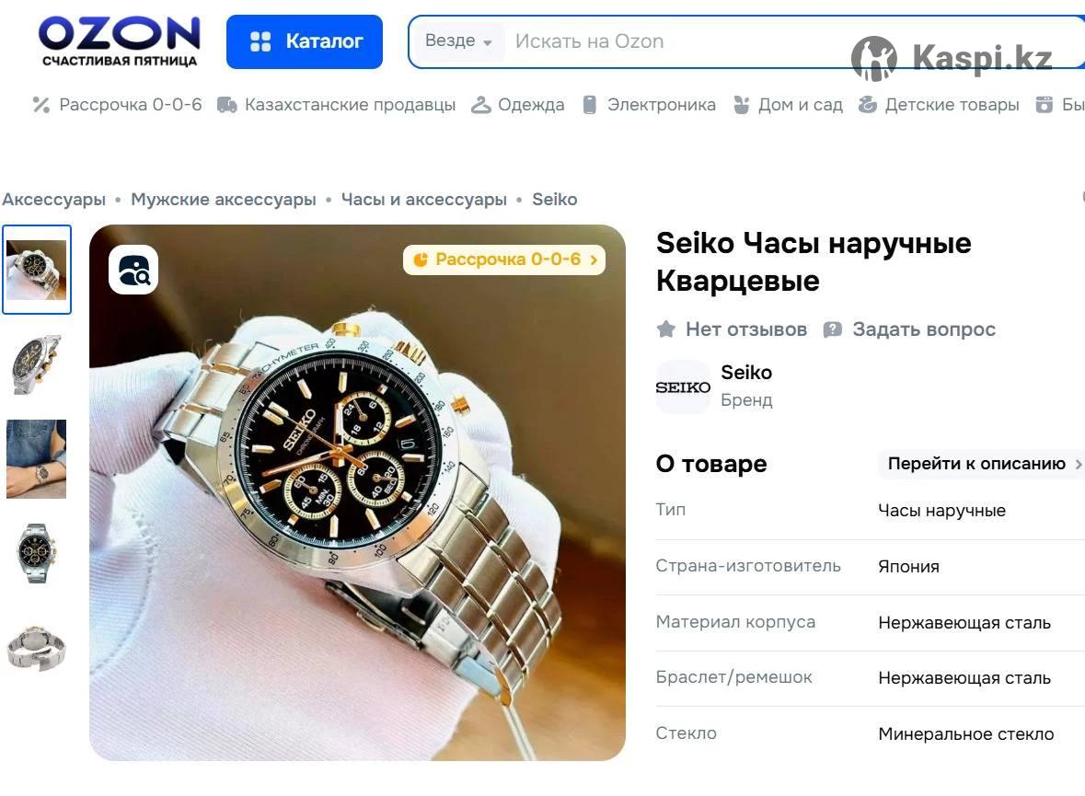1085x796 pixels.
Task: Open Часы и аксессуары breadcrumb
Action: [423, 200]
